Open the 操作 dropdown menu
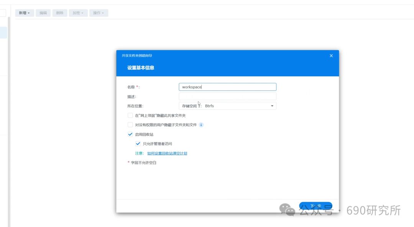This screenshot has width=414, height=227. (99, 13)
